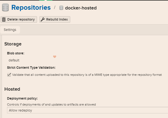Select the docker-hosted breadcrumb text
Viewport: 168px width, 118px height.
tap(81, 8)
